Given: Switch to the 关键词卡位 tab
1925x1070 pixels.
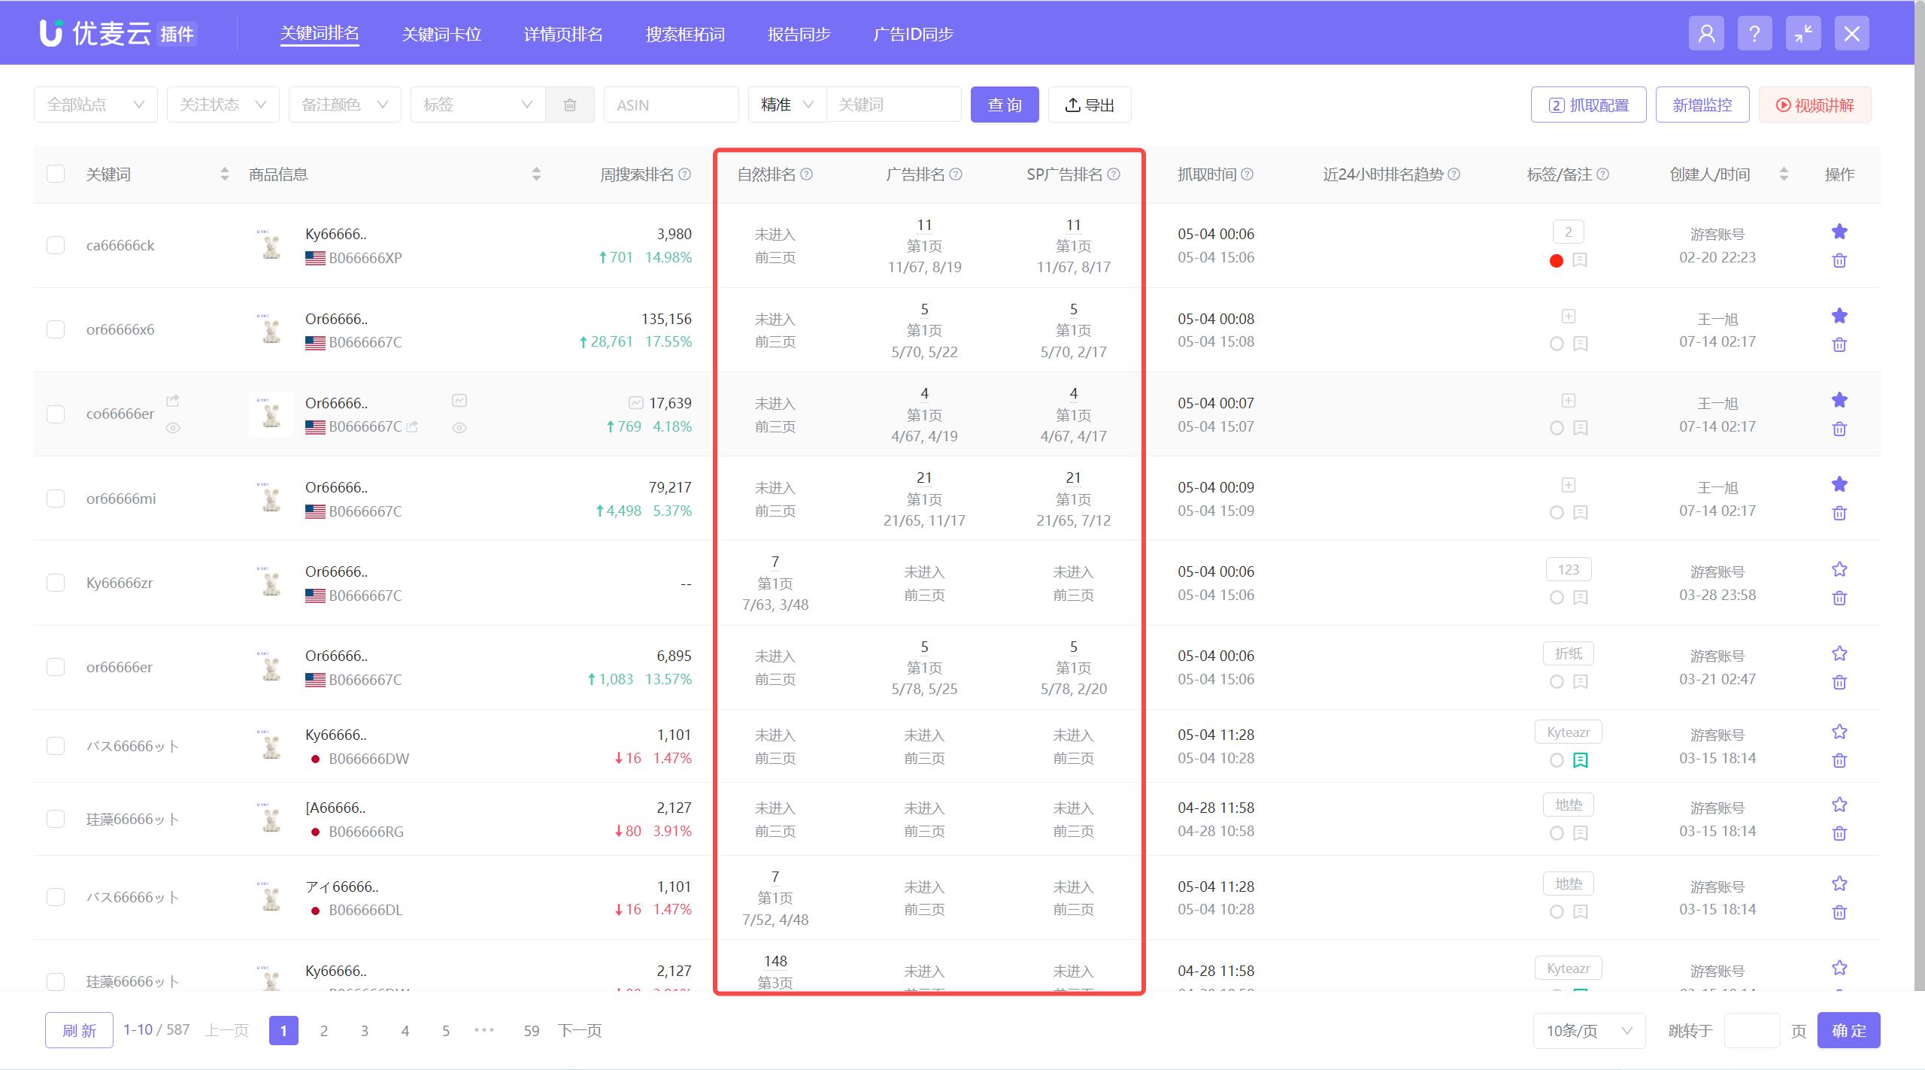Looking at the screenshot, I should tap(441, 33).
